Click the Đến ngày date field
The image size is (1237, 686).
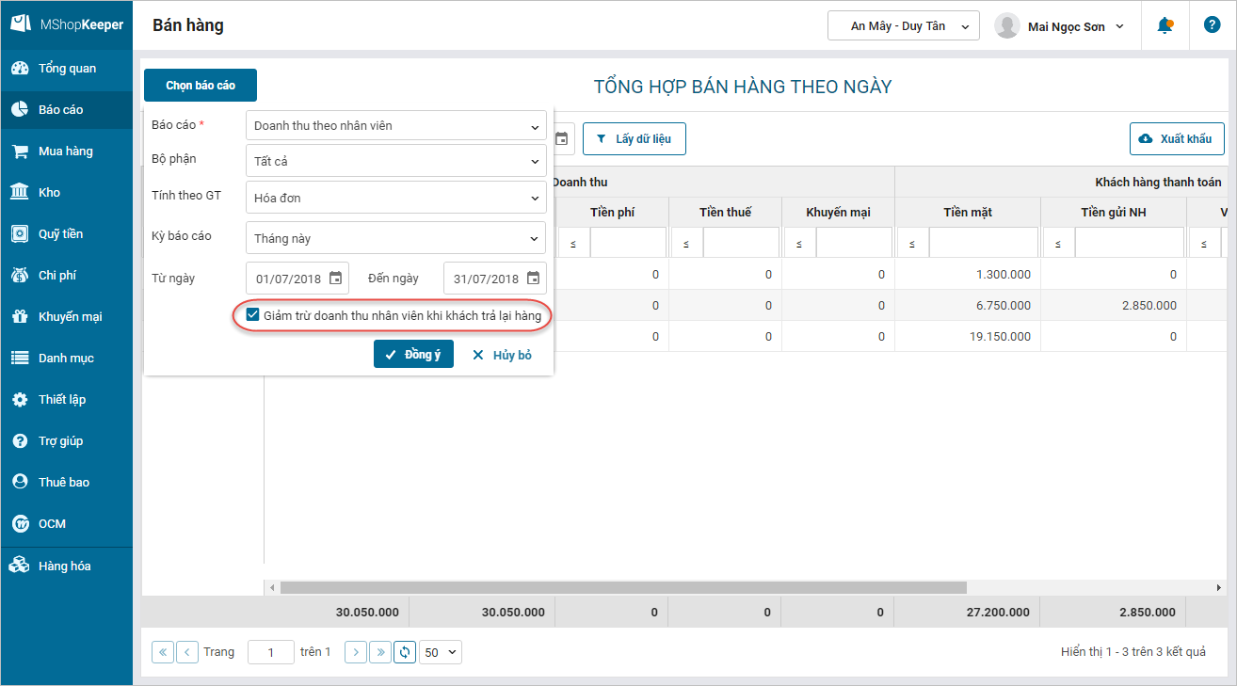[495, 279]
